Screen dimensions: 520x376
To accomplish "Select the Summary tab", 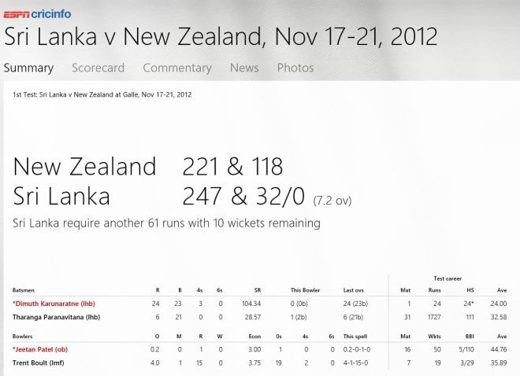I will click(x=29, y=68).
